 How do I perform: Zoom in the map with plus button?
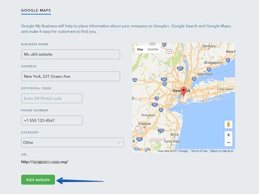coord(228,135)
